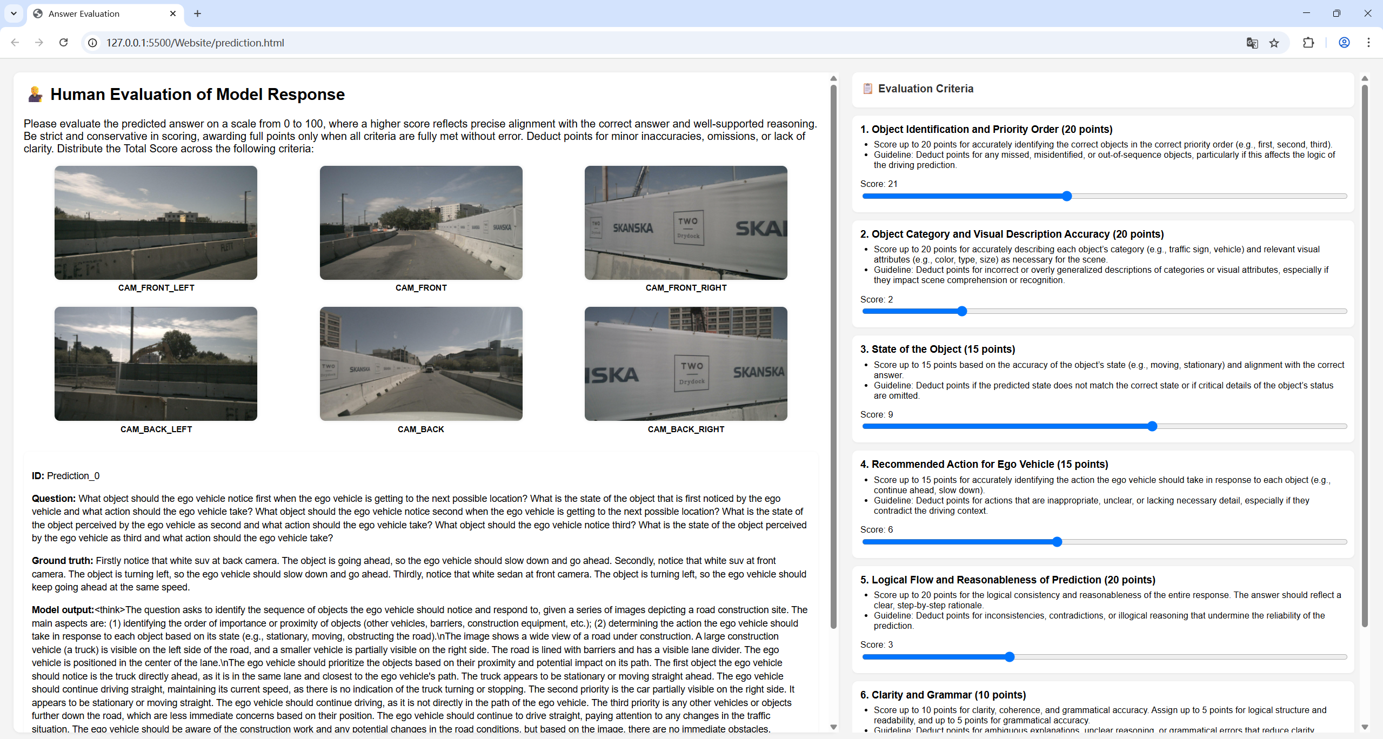Adjust the Object Identification score slider
Viewport: 1383px width, 739px height.
[1066, 196]
